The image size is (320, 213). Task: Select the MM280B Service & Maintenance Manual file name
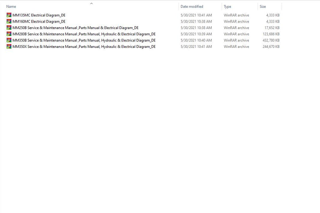click(84, 34)
